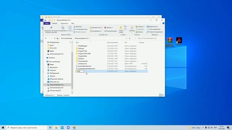The width and height of the screenshot is (232, 130).
Task: Click Этот компьютер in the address path
Action: [67, 38]
